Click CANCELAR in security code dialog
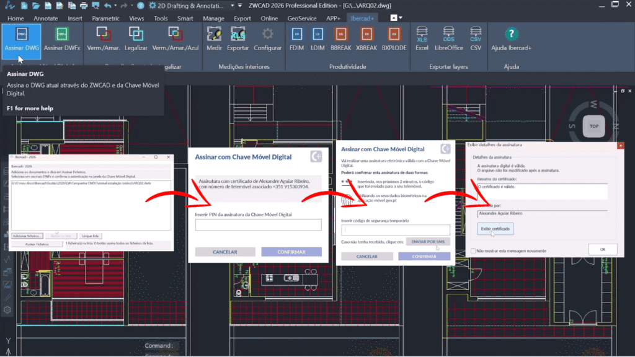 (x=367, y=256)
